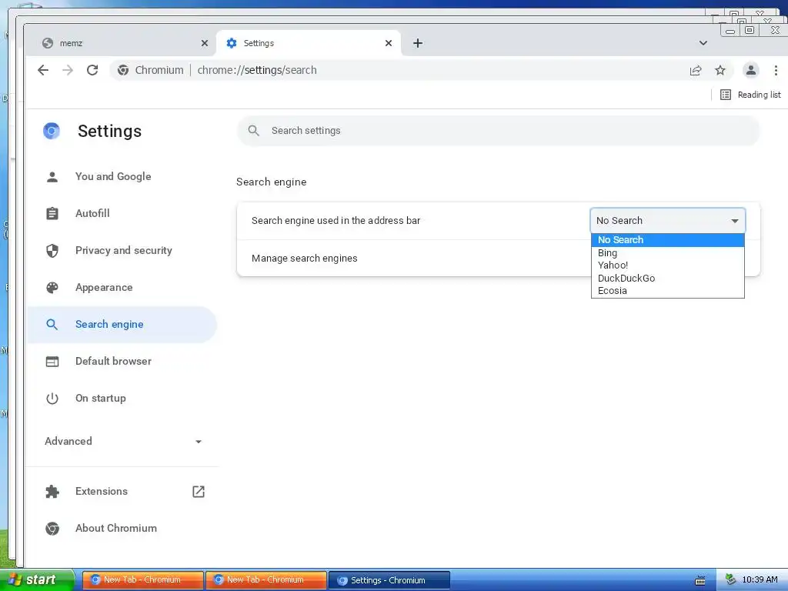Open the Reading list
The height and width of the screenshot is (591, 788).
pyautogui.click(x=750, y=95)
